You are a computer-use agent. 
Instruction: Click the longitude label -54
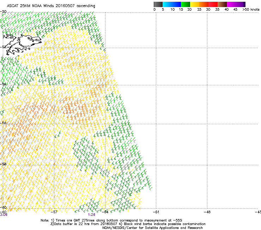pyautogui.click(x=105, y=212)
